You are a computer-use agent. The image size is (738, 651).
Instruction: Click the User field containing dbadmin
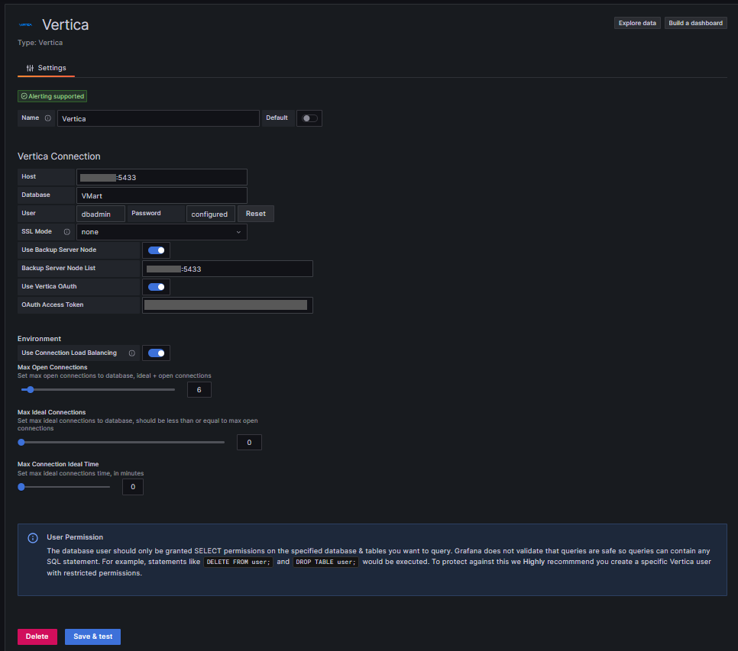click(101, 214)
